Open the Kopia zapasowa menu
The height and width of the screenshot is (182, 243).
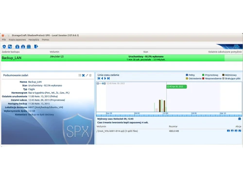17,40
